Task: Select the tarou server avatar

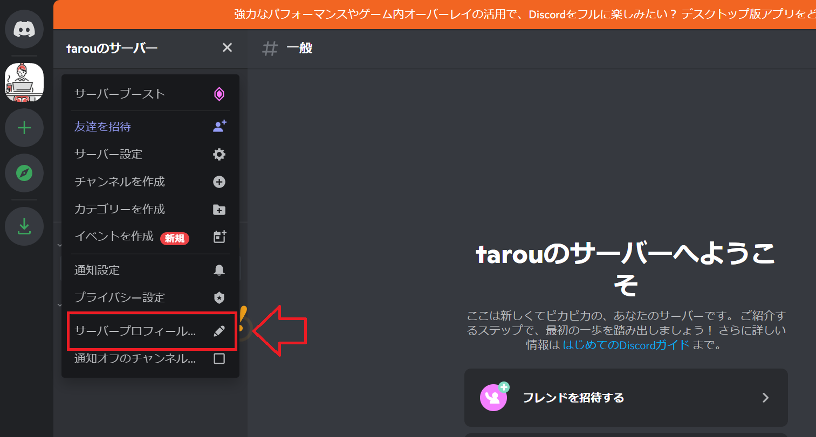Action: pos(24,82)
